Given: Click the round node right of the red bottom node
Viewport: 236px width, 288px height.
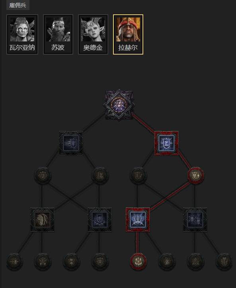Looking at the screenshot, I should (x=167, y=261).
